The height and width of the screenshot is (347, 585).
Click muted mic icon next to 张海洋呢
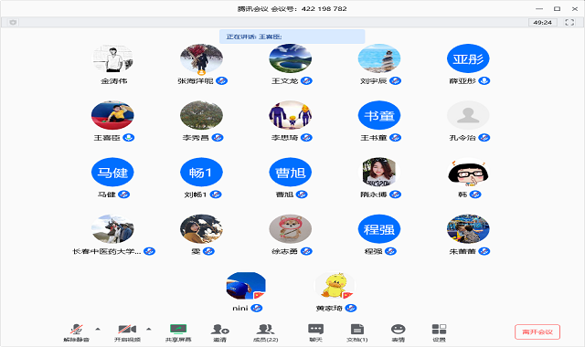[x=222, y=81]
